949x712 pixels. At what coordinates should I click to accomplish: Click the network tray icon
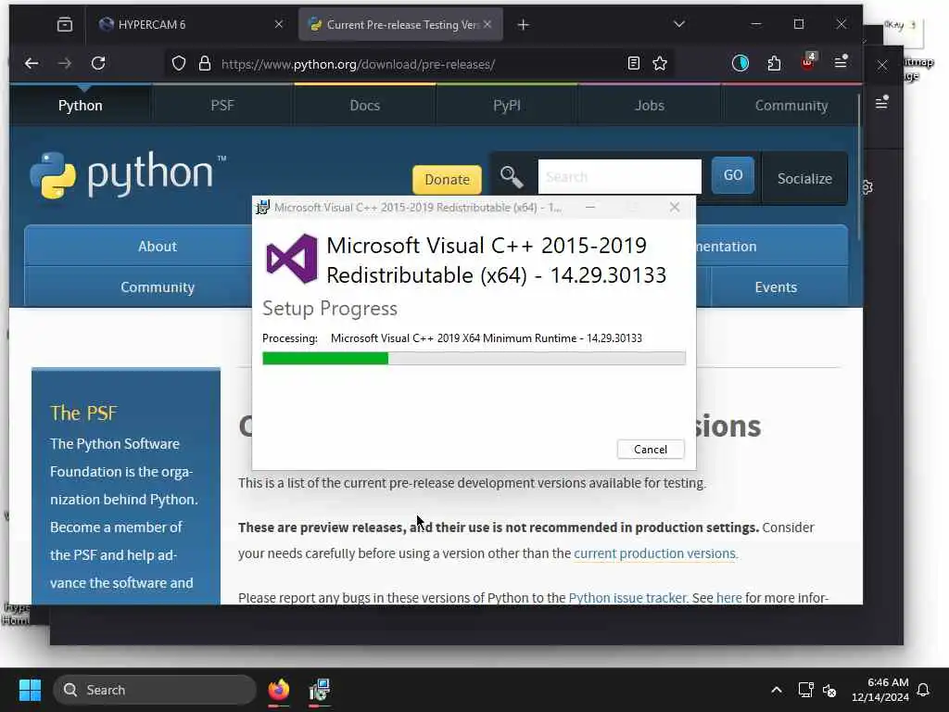pyautogui.click(x=805, y=690)
